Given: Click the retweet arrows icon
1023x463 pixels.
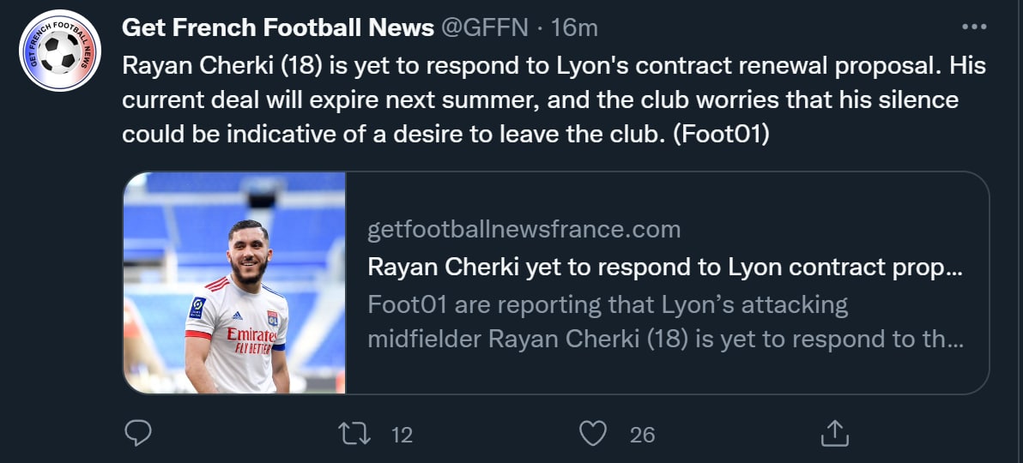Looking at the screenshot, I should pos(354,434).
